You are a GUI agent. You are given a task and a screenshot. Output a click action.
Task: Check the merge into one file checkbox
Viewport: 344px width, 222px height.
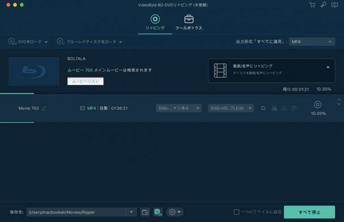point(236,212)
